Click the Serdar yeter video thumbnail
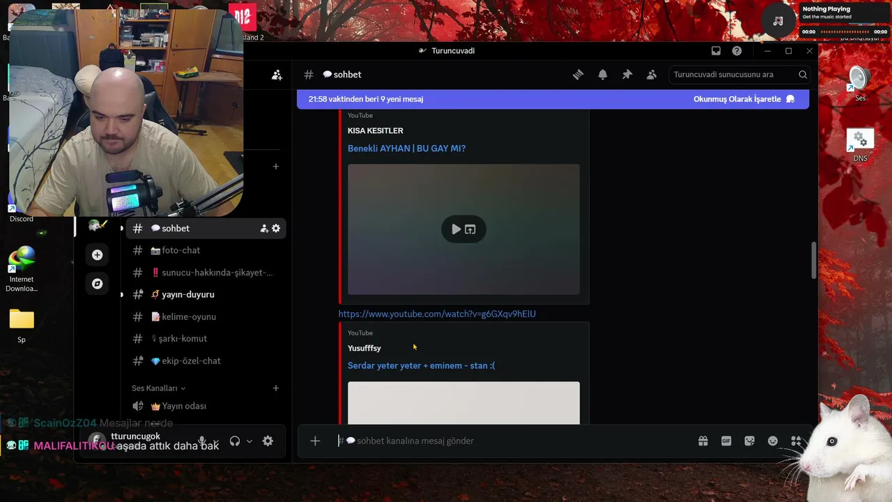Screen dimensions: 892x502 point(463,402)
